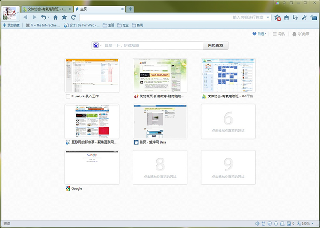
Task: Click the speaker mute icon in status bar
Action: click(x=257, y=223)
